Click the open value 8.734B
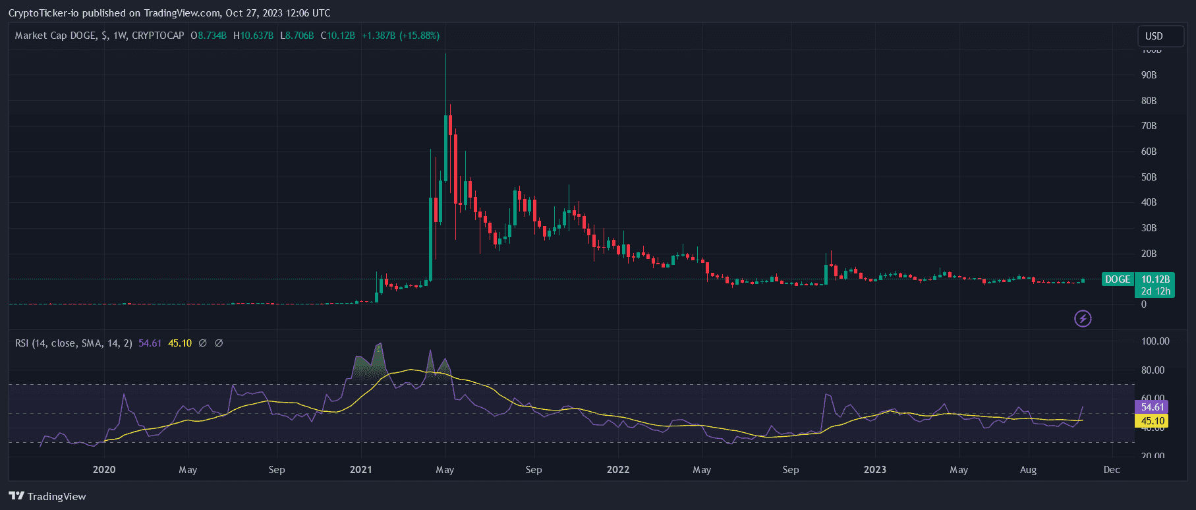This screenshot has height=510, width=1196. click(x=212, y=36)
